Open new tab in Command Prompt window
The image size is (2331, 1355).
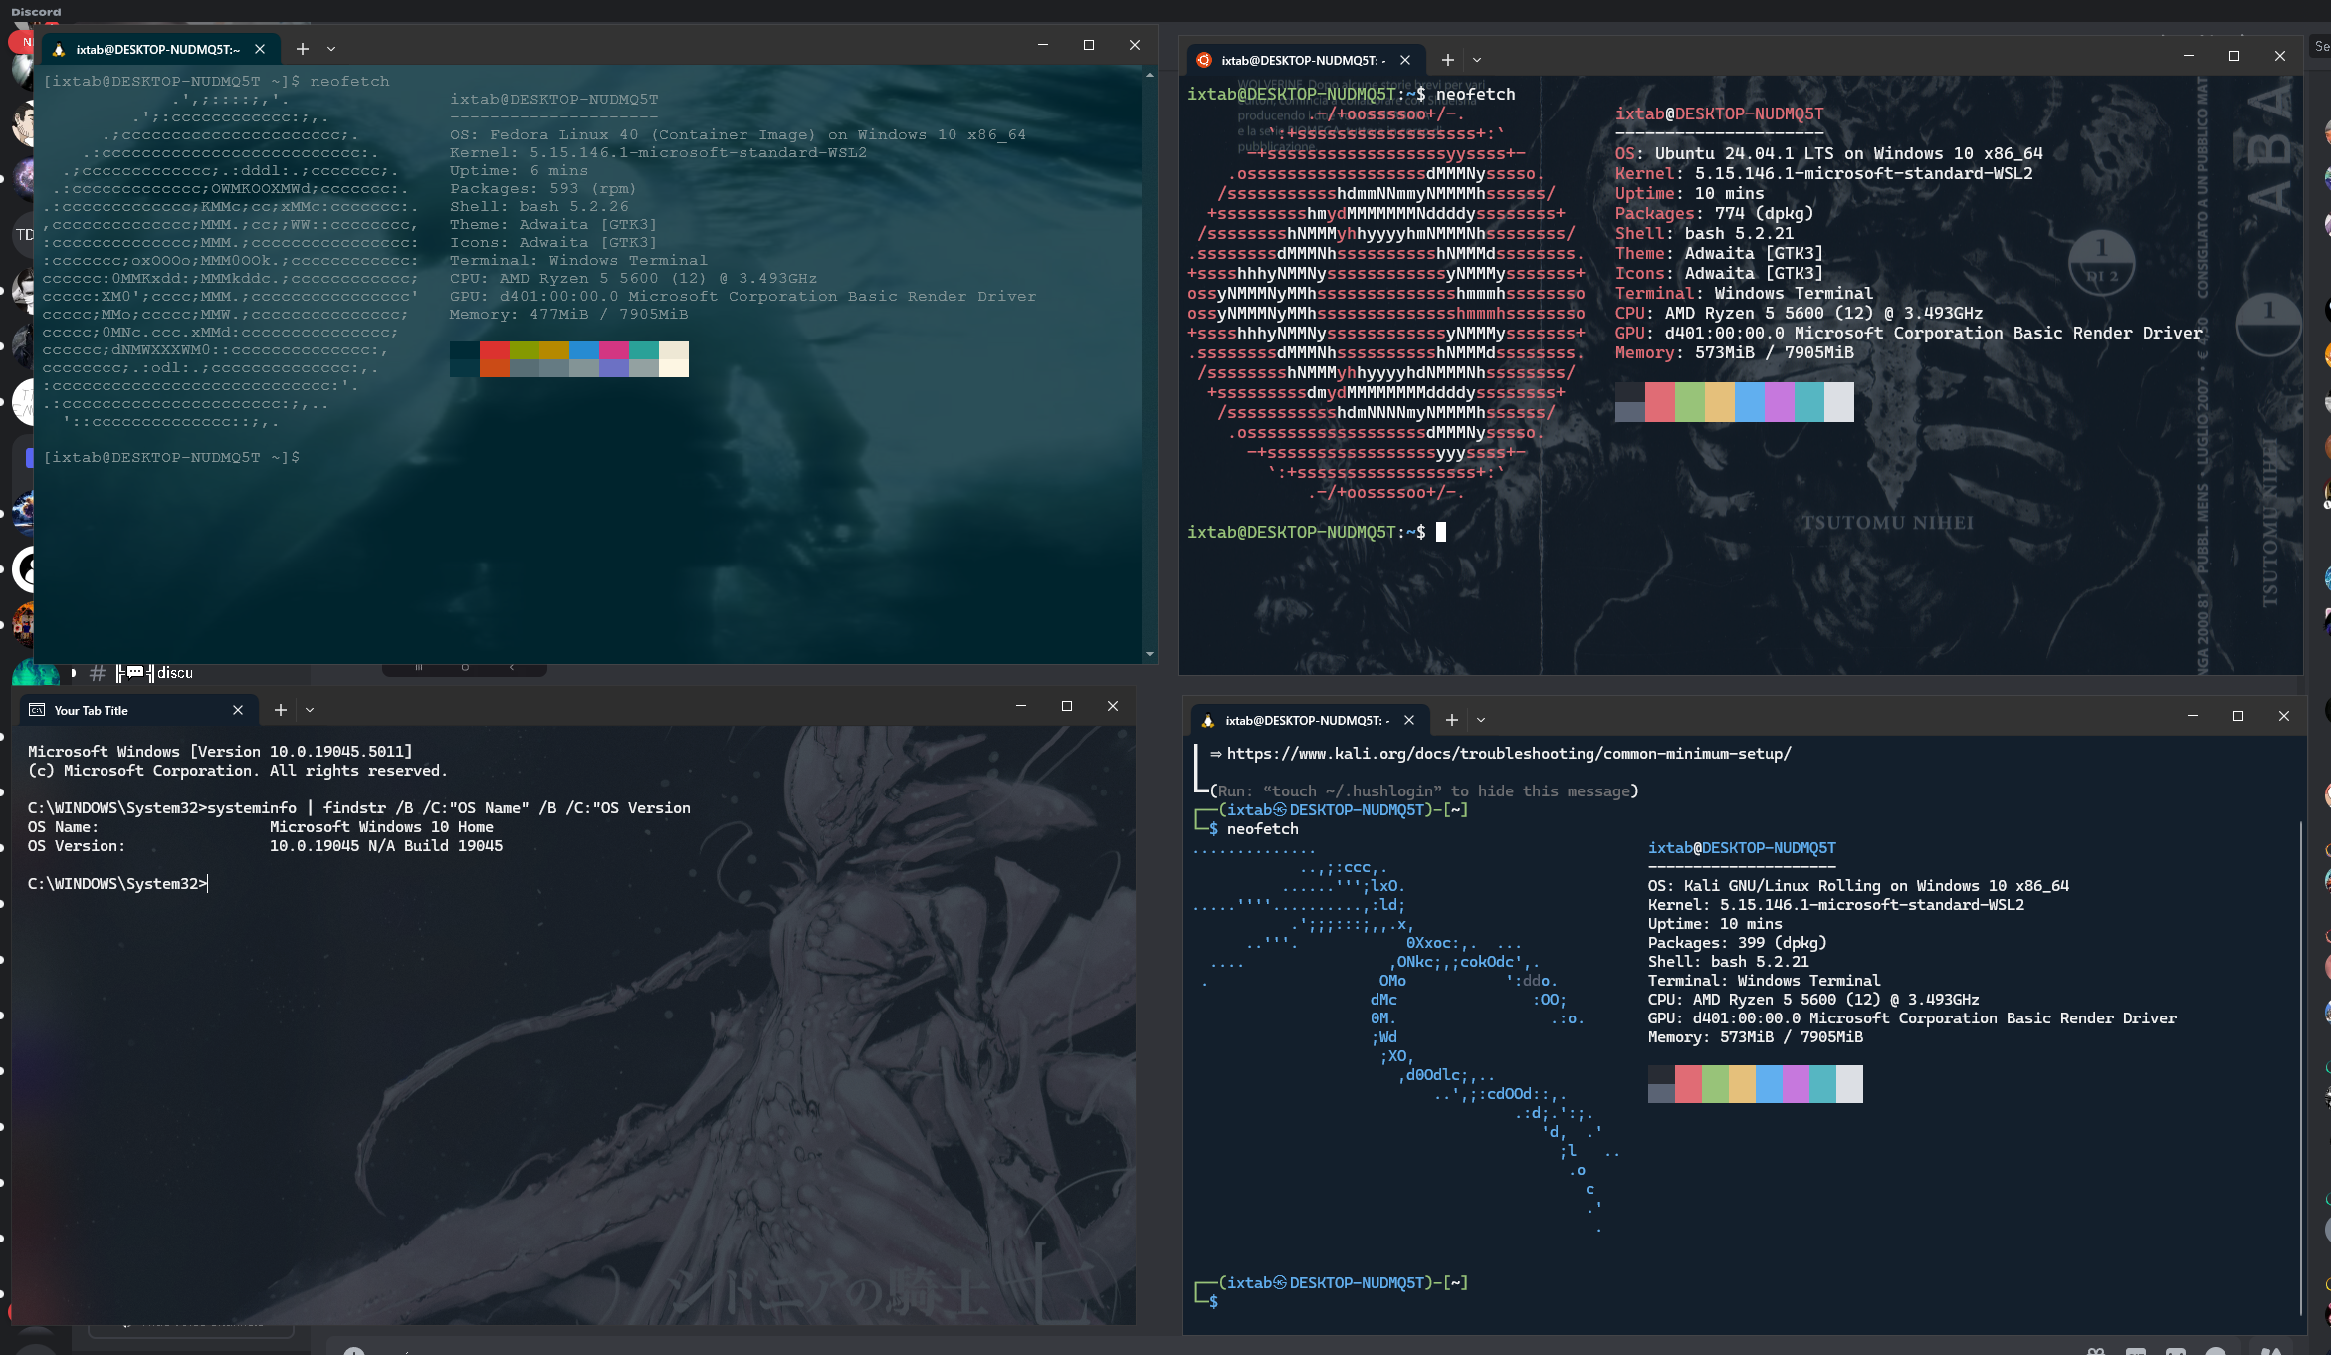point(281,710)
